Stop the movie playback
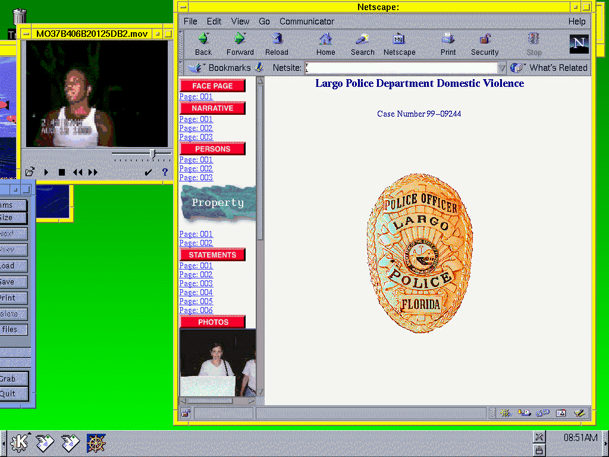 [x=61, y=173]
